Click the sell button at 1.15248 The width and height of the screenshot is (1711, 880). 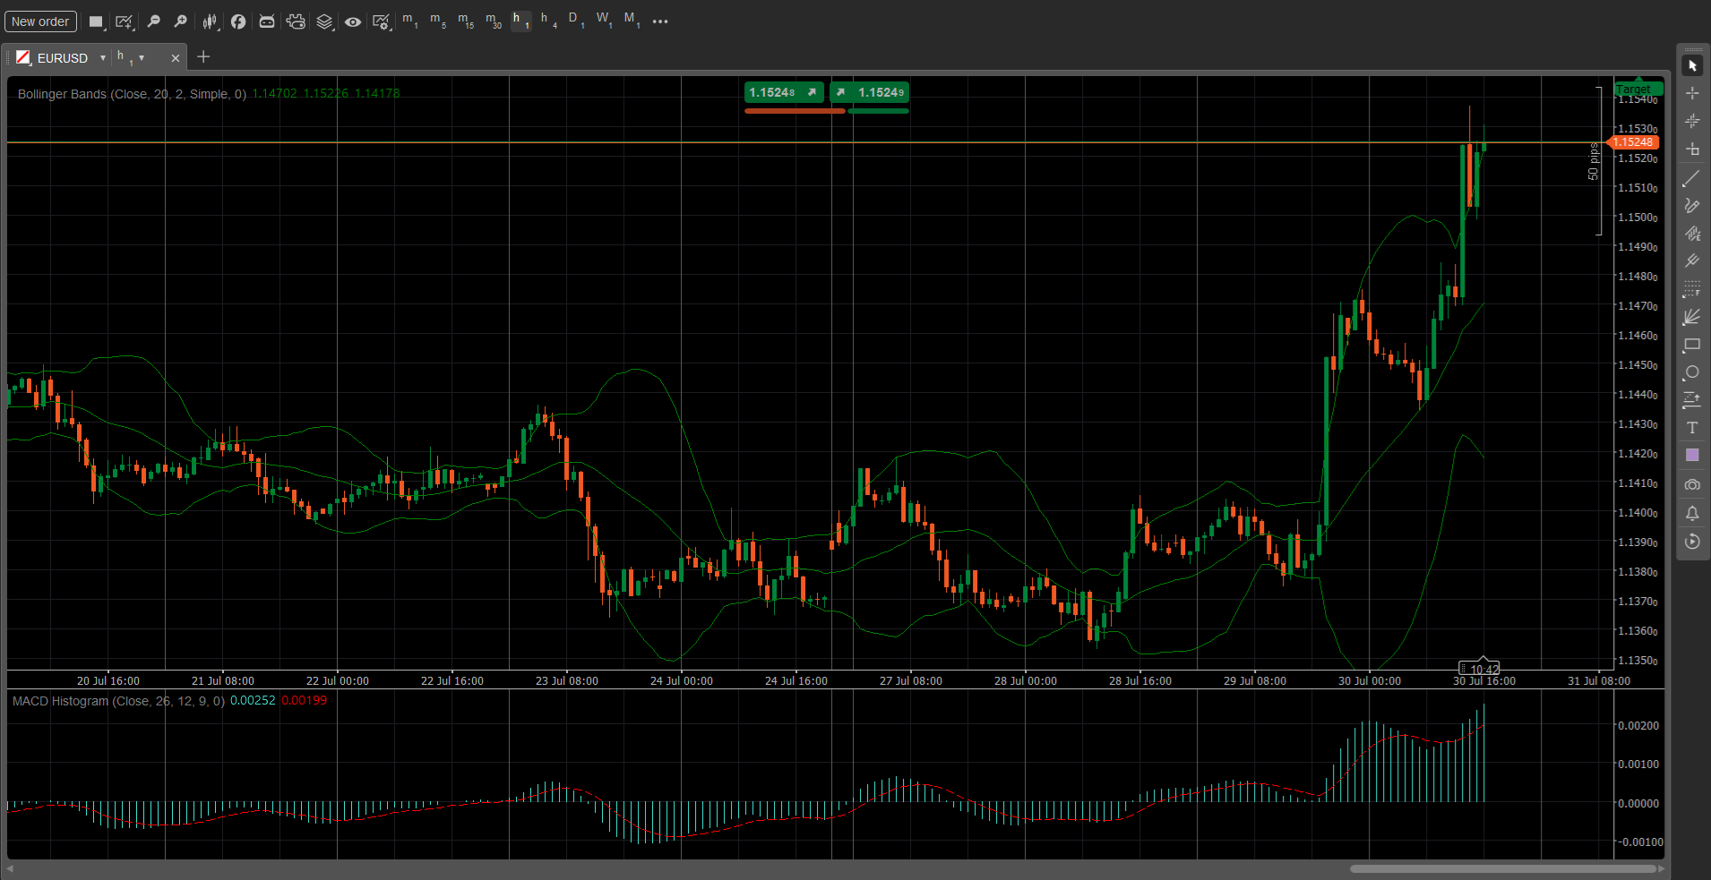(784, 92)
